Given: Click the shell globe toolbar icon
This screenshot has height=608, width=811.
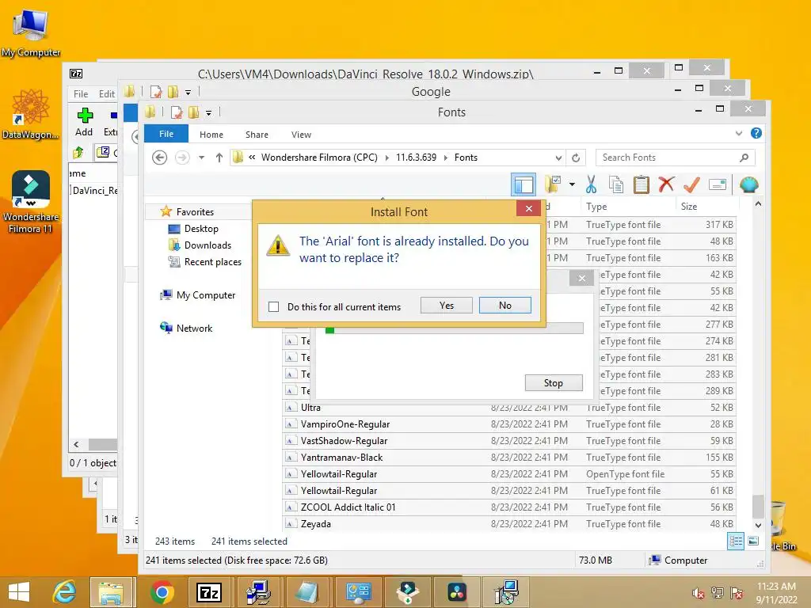Looking at the screenshot, I should pos(749,184).
